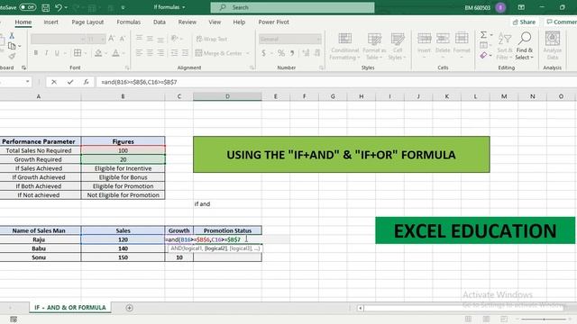
Task: Click the Ribbon Display Options icon
Action: pyautogui.click(x=521, y=7)
